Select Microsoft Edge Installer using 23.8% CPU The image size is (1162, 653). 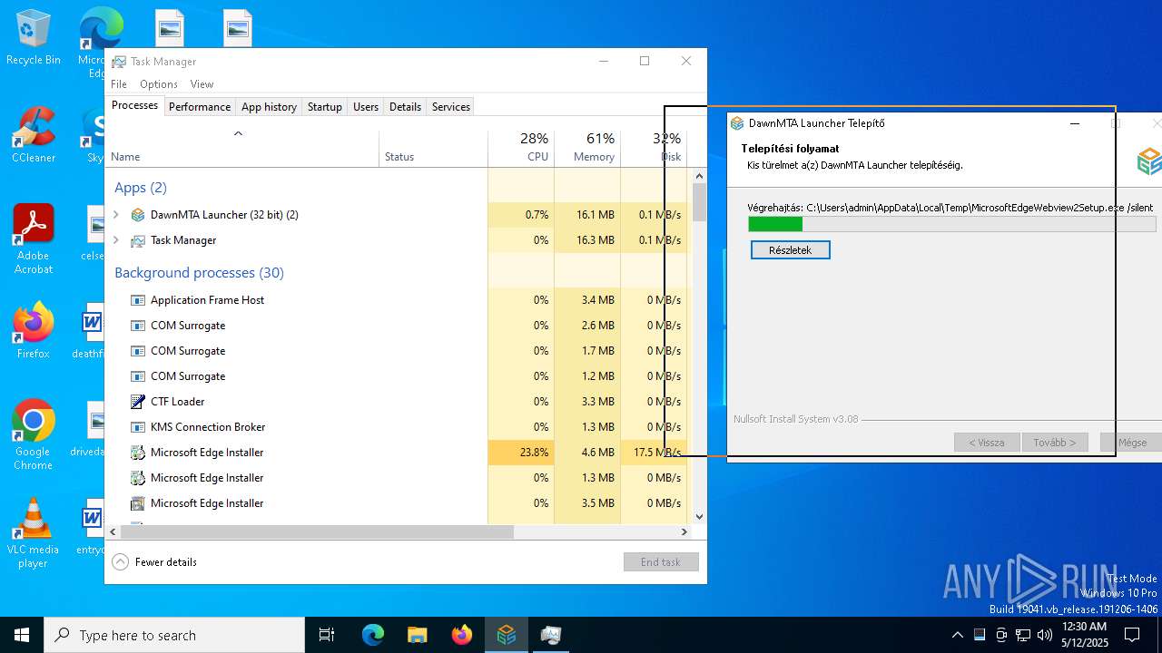[x=396, y=453]
